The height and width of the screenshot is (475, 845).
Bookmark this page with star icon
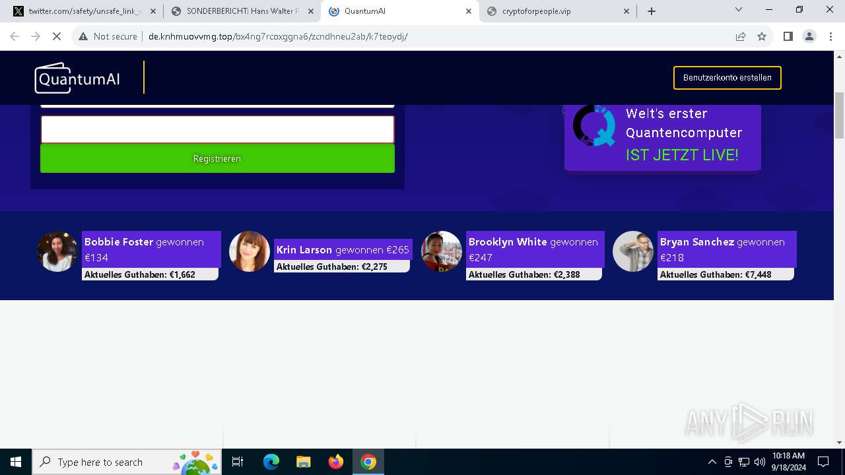pyautogui.click(x=762, y=36)
